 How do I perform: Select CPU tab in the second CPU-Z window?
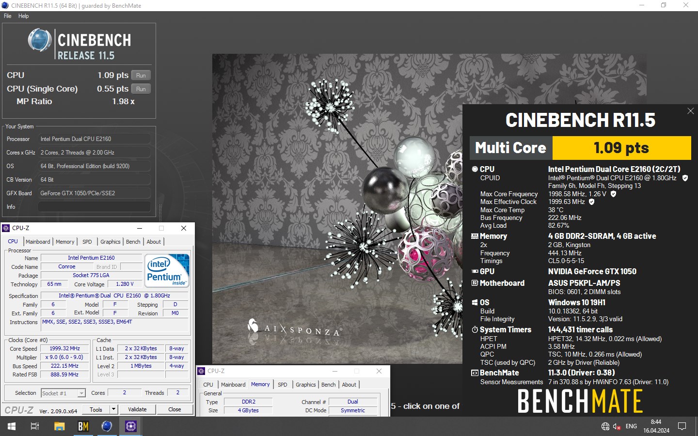(x=208, y=385)
